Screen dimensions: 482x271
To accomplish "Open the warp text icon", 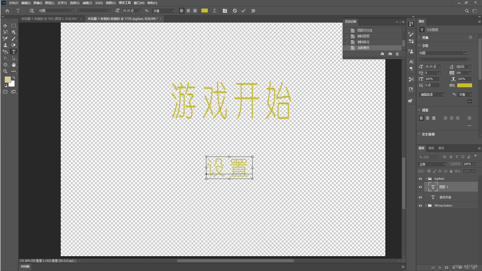I will point(215,11).
